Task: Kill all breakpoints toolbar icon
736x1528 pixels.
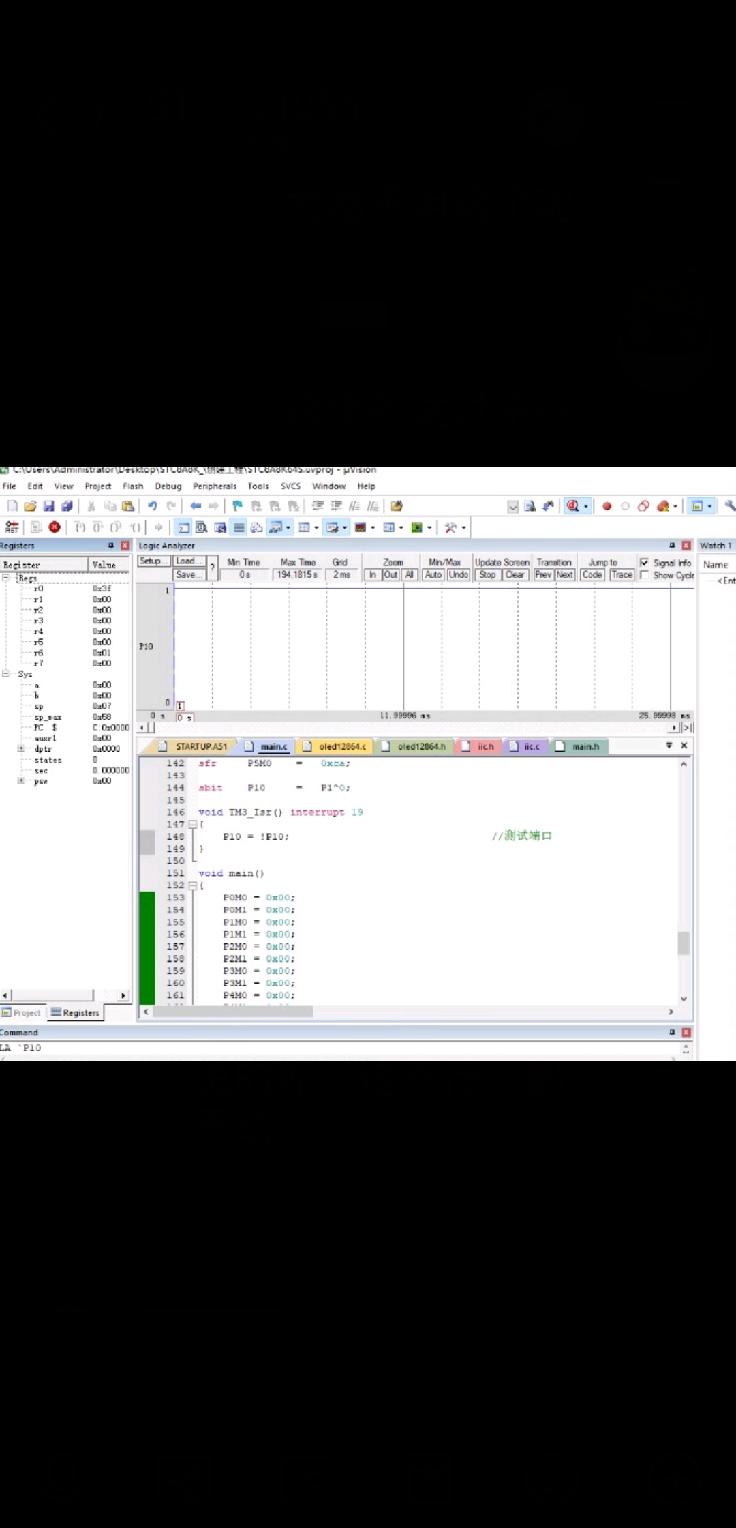Action: [x=662, y=506]
